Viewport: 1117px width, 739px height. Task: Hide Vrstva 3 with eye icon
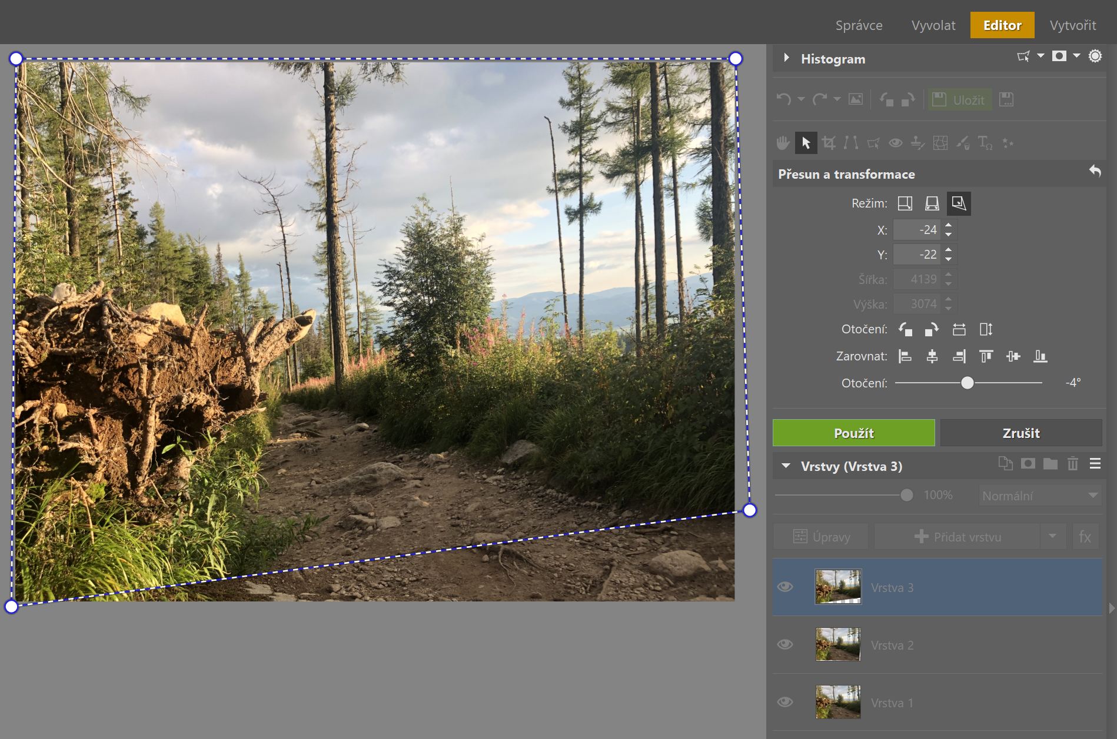[785, 587]
